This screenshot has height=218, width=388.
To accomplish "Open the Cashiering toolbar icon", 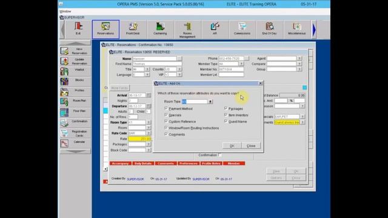I will pyautogui.click(x=160, y=29).
